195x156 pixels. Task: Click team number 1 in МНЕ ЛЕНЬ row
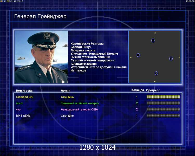tap(137, 116)
